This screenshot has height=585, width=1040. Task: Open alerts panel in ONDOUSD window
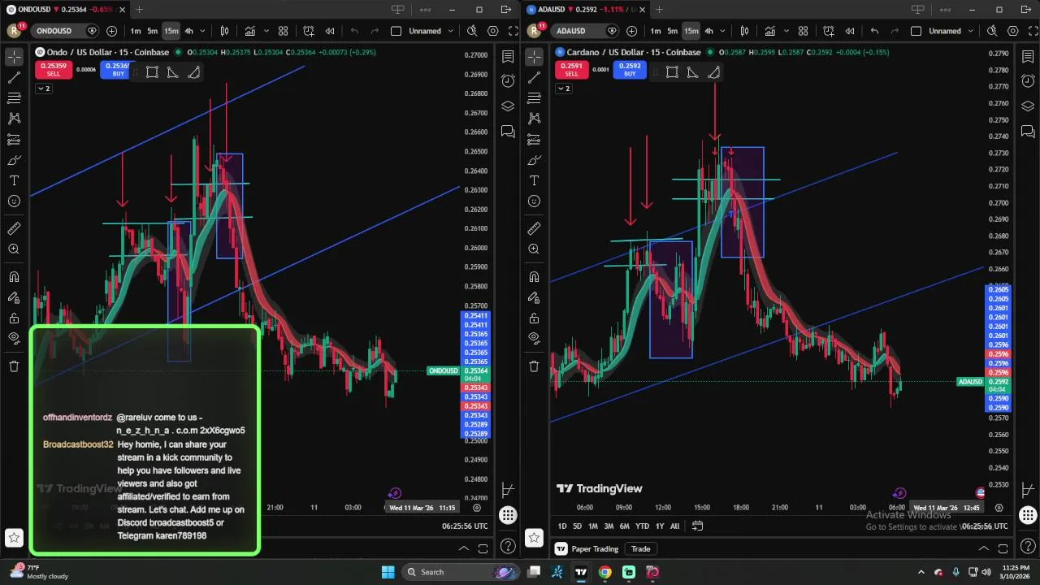point(508,81)
